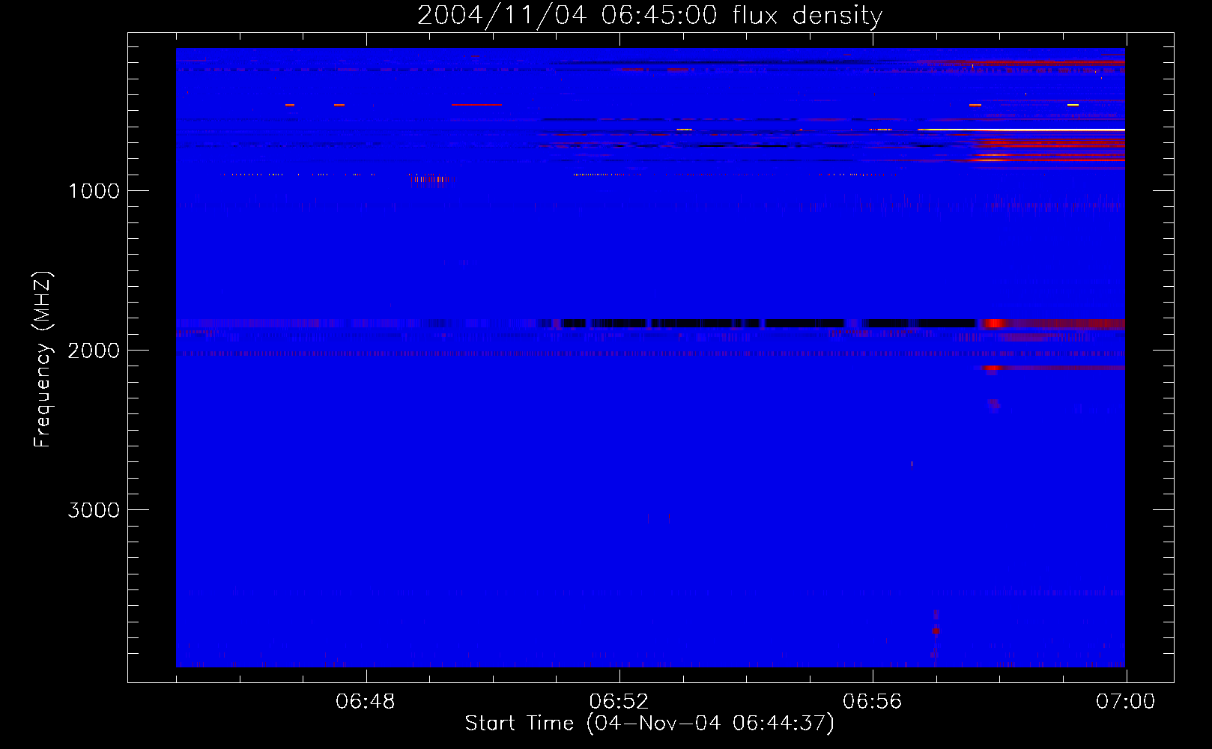Image resolution: width=1212 pixels, height=749 pixels.
Task: Click the plot title '2004/11/04 06:45:00 flux density'
Action: pyautogui.click(x=649, y=15)
